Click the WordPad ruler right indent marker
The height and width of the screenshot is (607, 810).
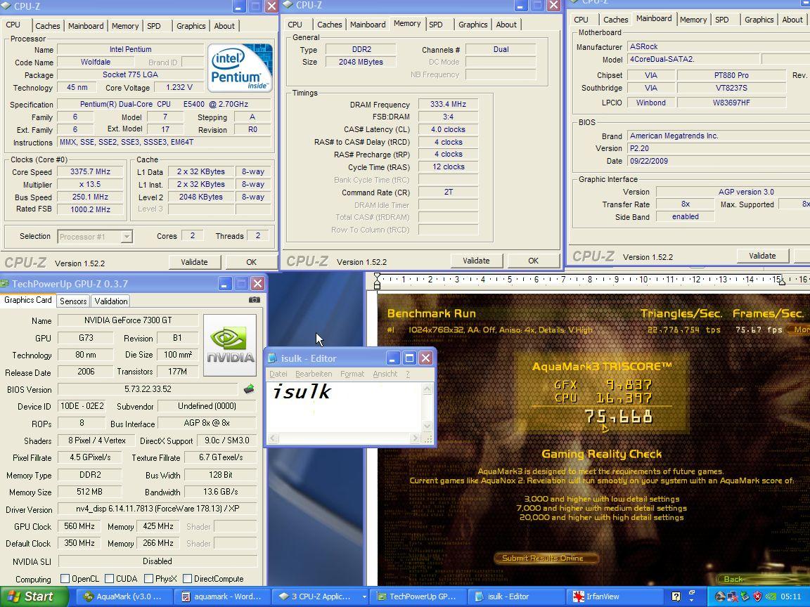782,282
